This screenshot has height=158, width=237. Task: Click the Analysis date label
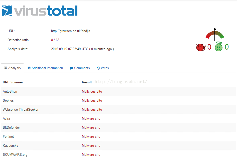(x=18, y=49)
